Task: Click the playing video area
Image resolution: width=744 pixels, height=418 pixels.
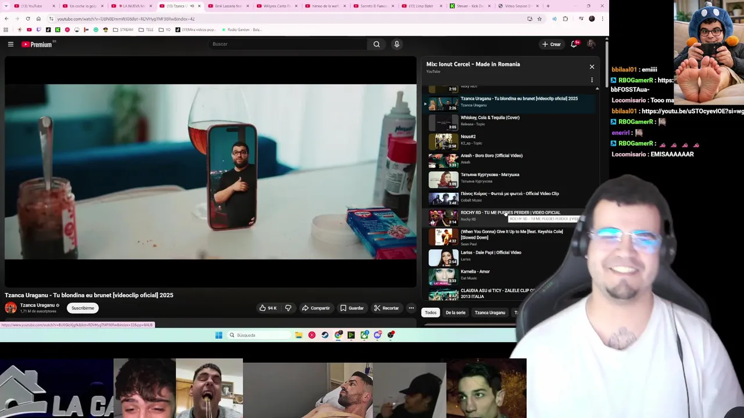Action: coord(210,172)
